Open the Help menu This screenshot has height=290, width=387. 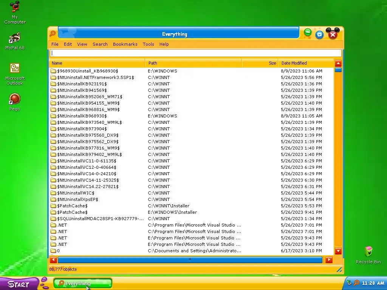point(164,44)
